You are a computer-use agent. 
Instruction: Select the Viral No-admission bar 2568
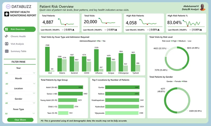coord(47,59)
